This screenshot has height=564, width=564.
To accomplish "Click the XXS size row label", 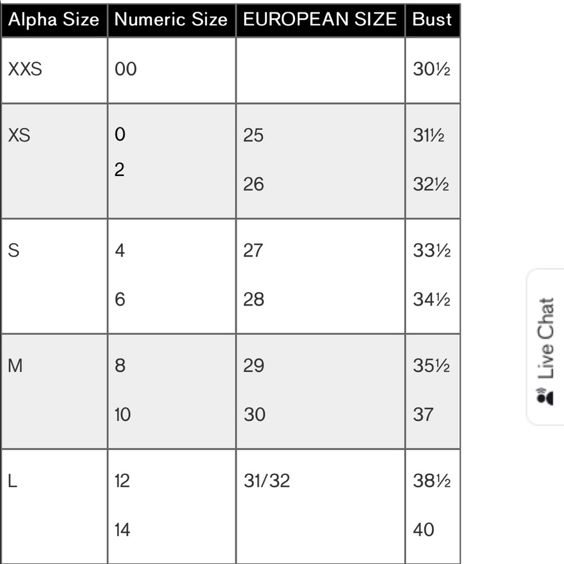I will [x=23, y=69].
